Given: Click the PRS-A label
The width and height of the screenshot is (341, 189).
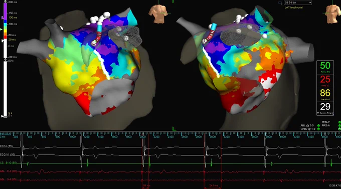Looking at the screenshot, I should 325,126.
